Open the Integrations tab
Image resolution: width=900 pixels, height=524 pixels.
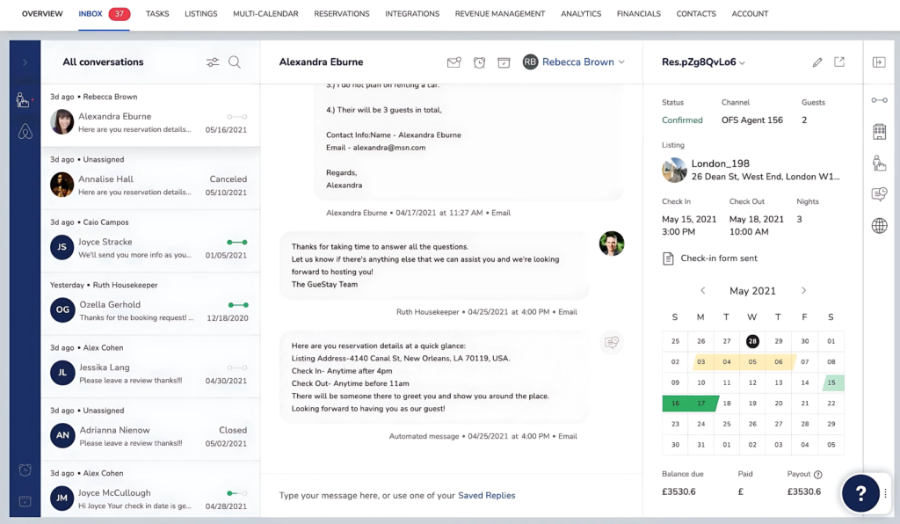click(412, 14)
